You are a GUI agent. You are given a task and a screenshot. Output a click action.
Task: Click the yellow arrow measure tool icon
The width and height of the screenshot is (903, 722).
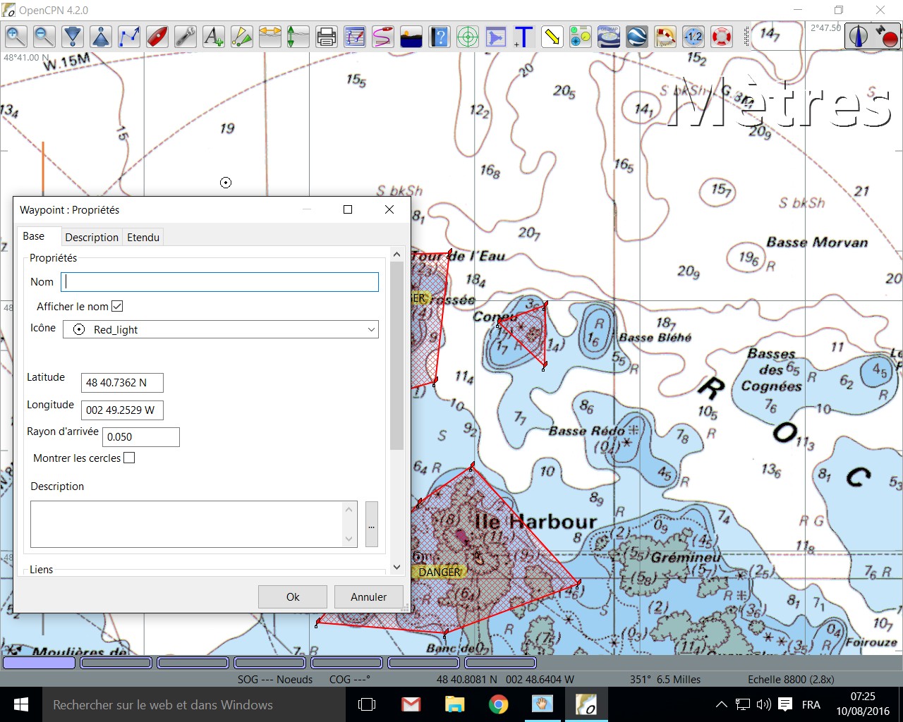click(552, 36)
